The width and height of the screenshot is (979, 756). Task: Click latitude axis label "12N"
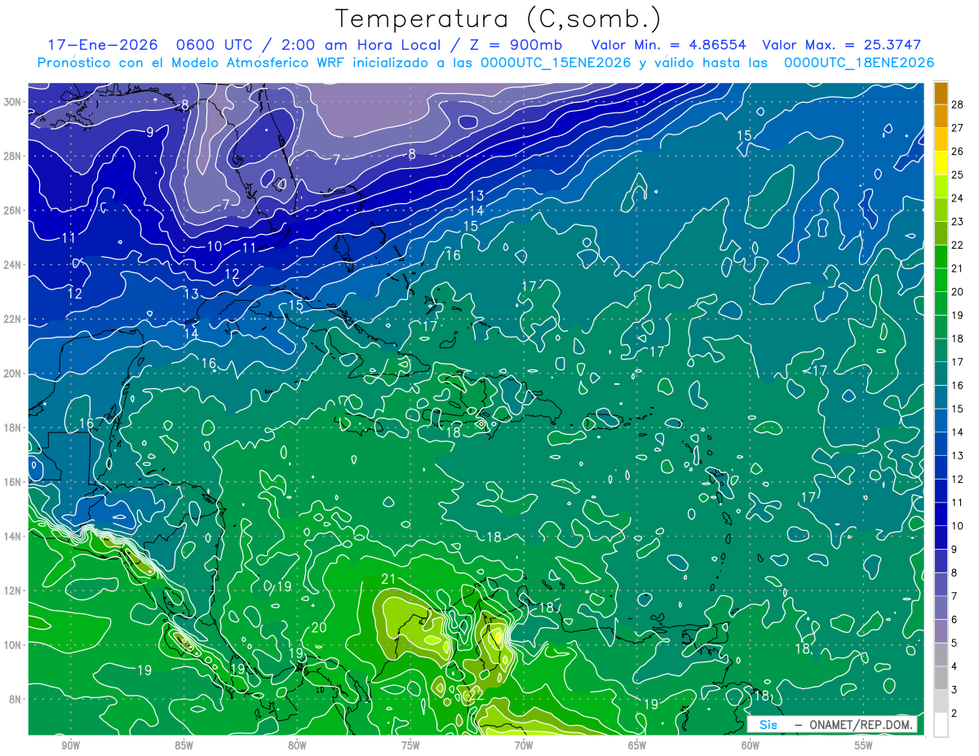pyautogui.click(x=11, y=590)
